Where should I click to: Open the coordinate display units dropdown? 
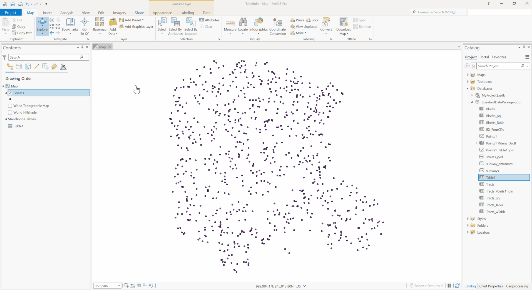coord(305,286)
